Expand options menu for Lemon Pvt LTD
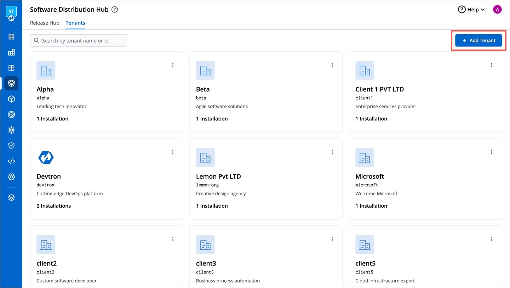 (332, 152)
